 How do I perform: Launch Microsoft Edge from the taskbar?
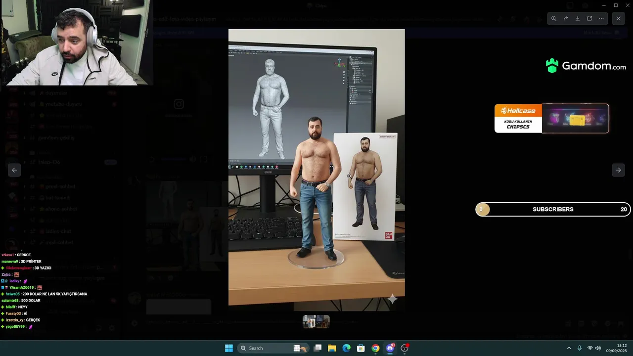[347, 348]
